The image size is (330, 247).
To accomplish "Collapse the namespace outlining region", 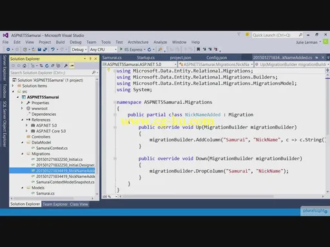I will [115, 102].
